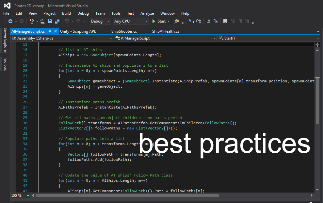Click the Comment Out selected lines icon
323x203 pixels.
click(x=208, y=21)
